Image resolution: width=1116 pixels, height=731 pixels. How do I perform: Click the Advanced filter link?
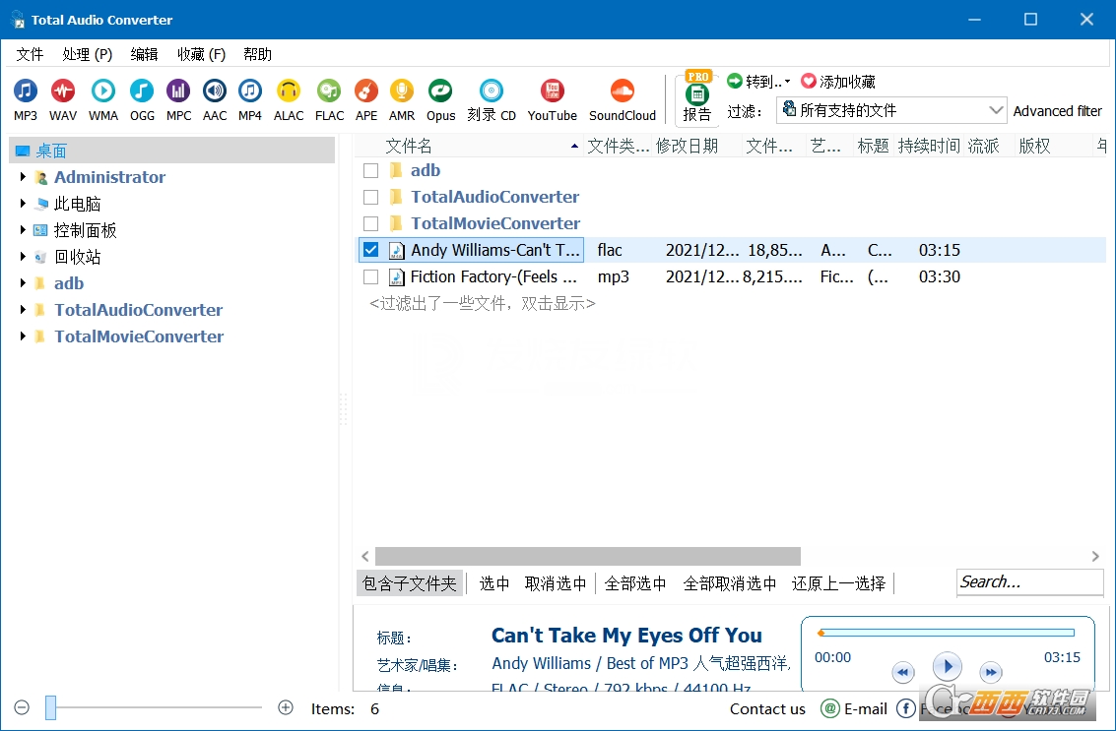[x=1057, y=111]
